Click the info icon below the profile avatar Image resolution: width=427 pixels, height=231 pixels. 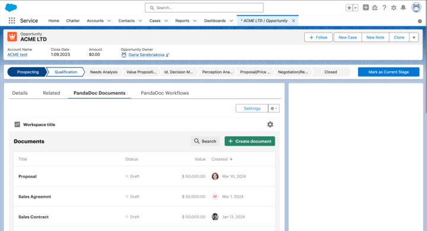click(420, 21)
